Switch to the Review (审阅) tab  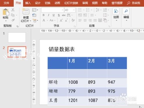85,3
